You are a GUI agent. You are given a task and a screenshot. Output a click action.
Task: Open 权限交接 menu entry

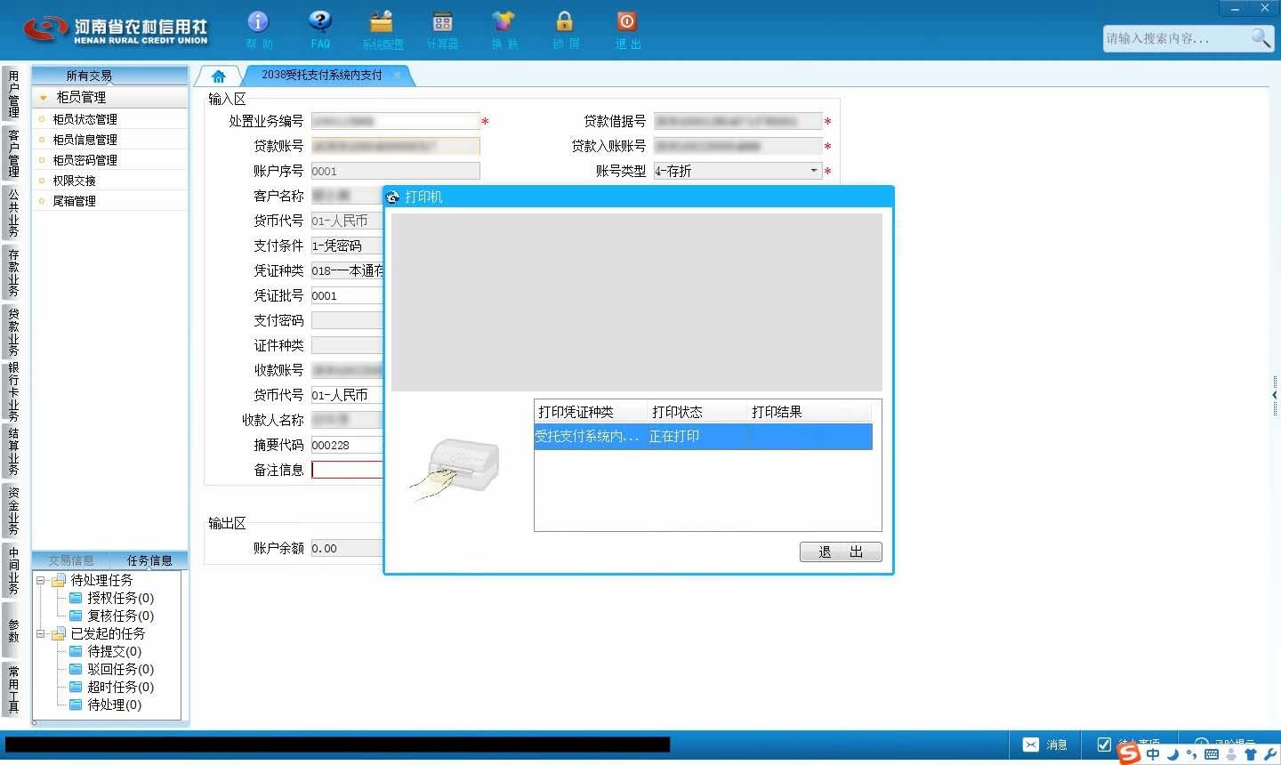74,181
